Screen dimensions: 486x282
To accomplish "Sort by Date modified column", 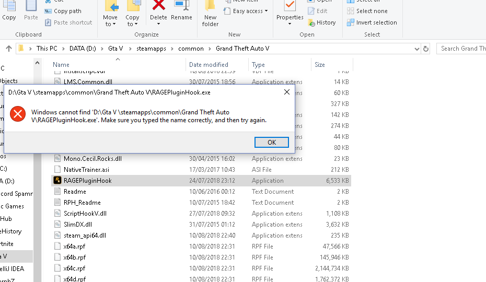I will 209,64.
